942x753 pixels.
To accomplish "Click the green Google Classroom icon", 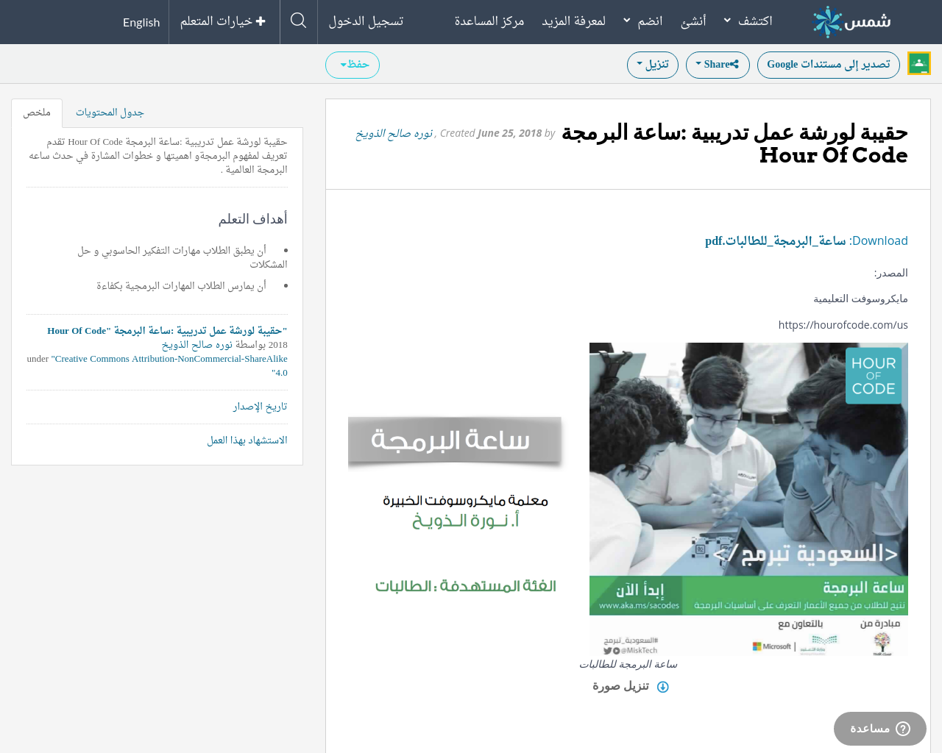I will pyautogui.click(x=919, y=64).
